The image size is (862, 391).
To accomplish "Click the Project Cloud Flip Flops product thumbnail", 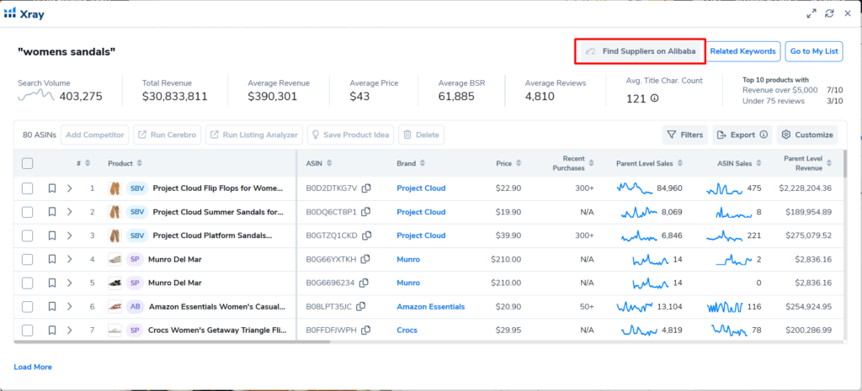I will click(x=114, y=188).
